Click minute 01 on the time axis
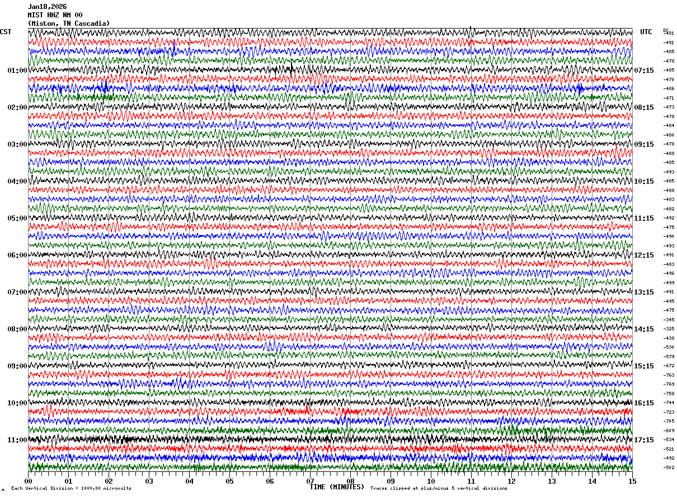 68,481
